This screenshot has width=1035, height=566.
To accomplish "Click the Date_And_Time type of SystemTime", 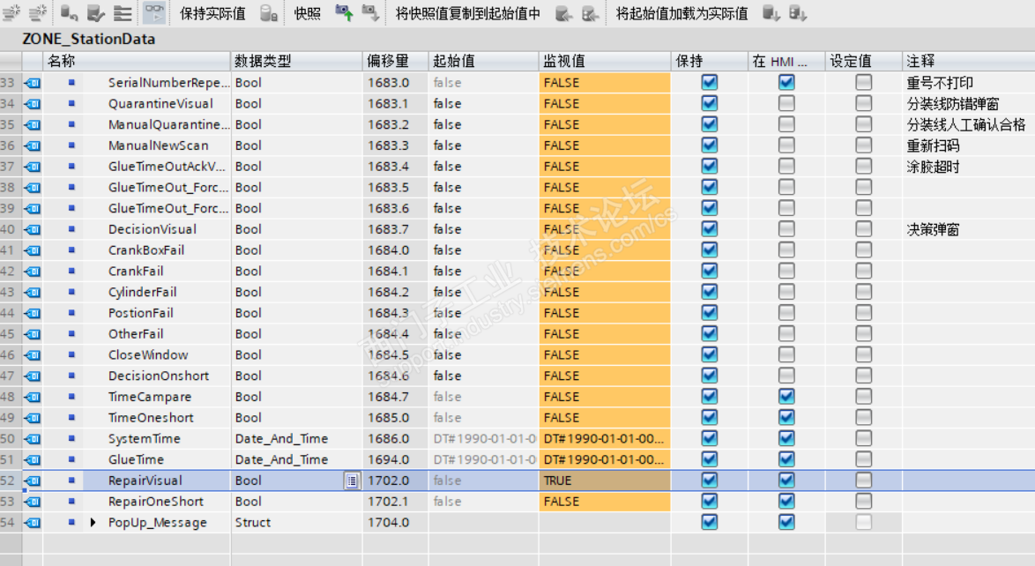I will tap(282, 438).
